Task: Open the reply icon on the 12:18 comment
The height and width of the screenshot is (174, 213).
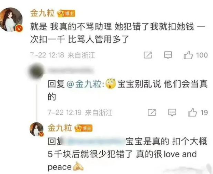Action: point(168,55)
